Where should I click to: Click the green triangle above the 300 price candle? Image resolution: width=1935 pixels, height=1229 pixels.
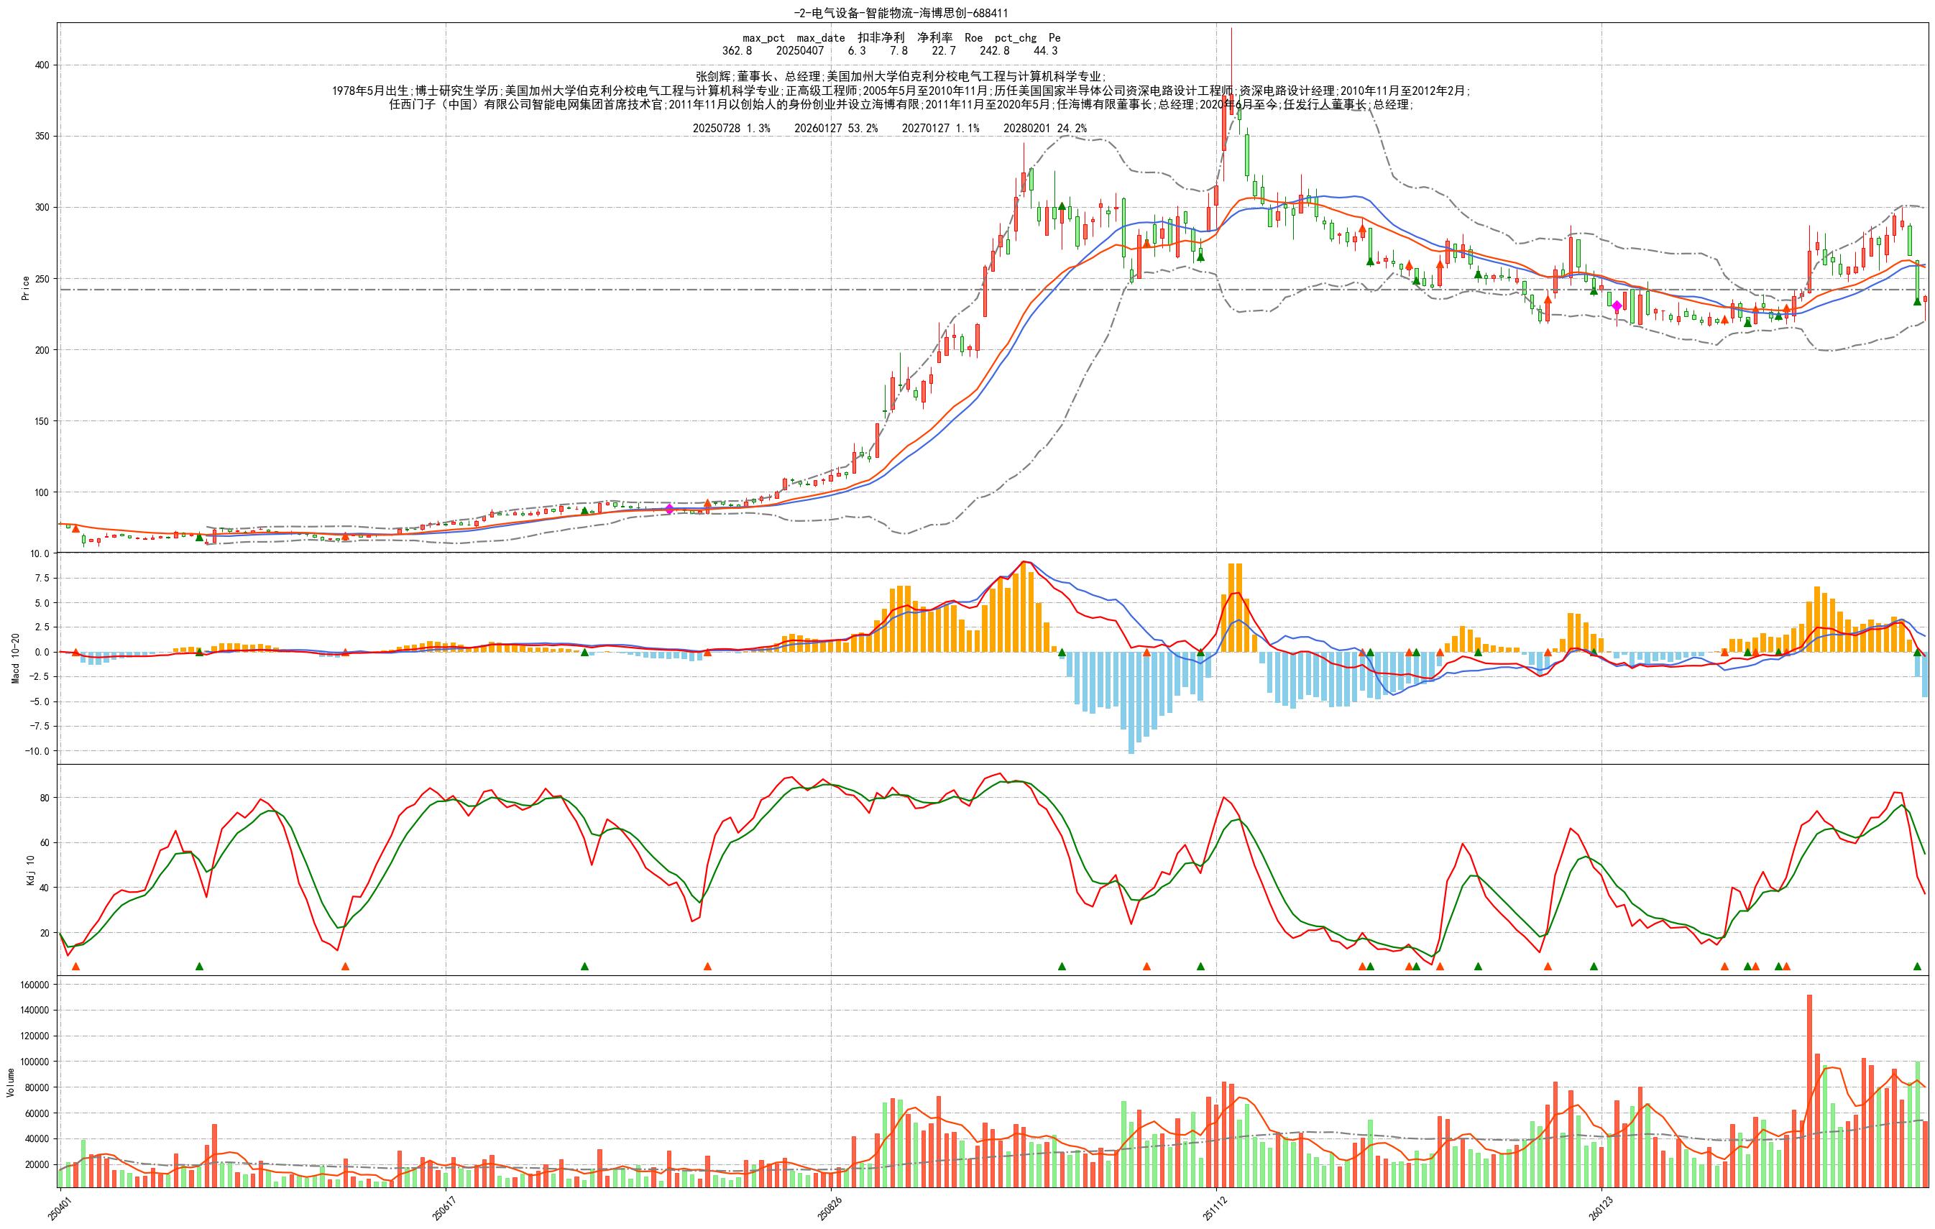1062,206
